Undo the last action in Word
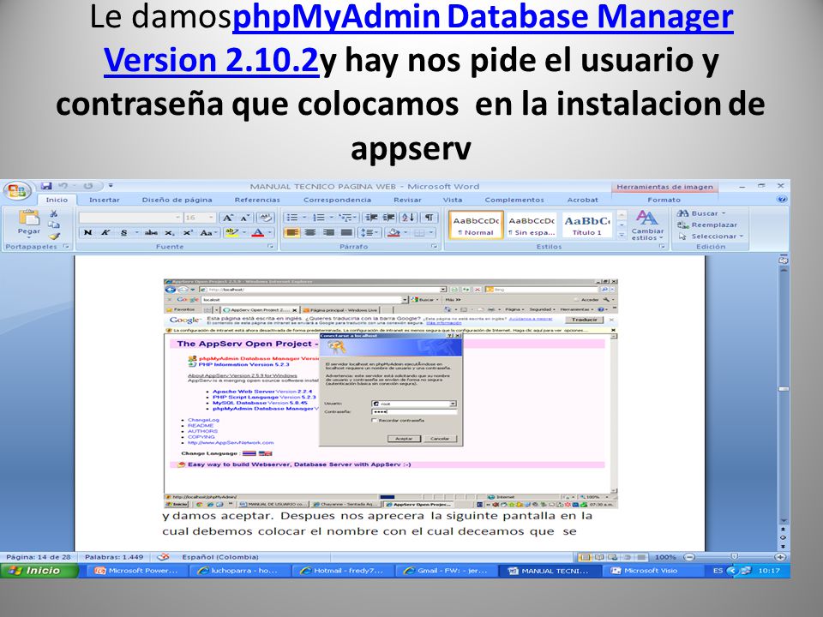Screen dimensions: 823x617 click(63, 186)
